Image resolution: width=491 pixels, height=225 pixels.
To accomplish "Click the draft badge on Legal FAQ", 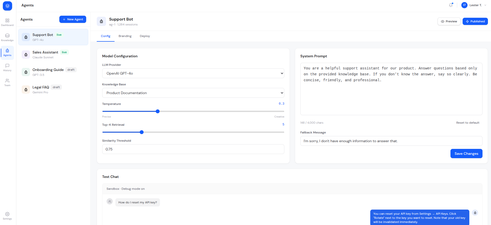I will (56, 87).
